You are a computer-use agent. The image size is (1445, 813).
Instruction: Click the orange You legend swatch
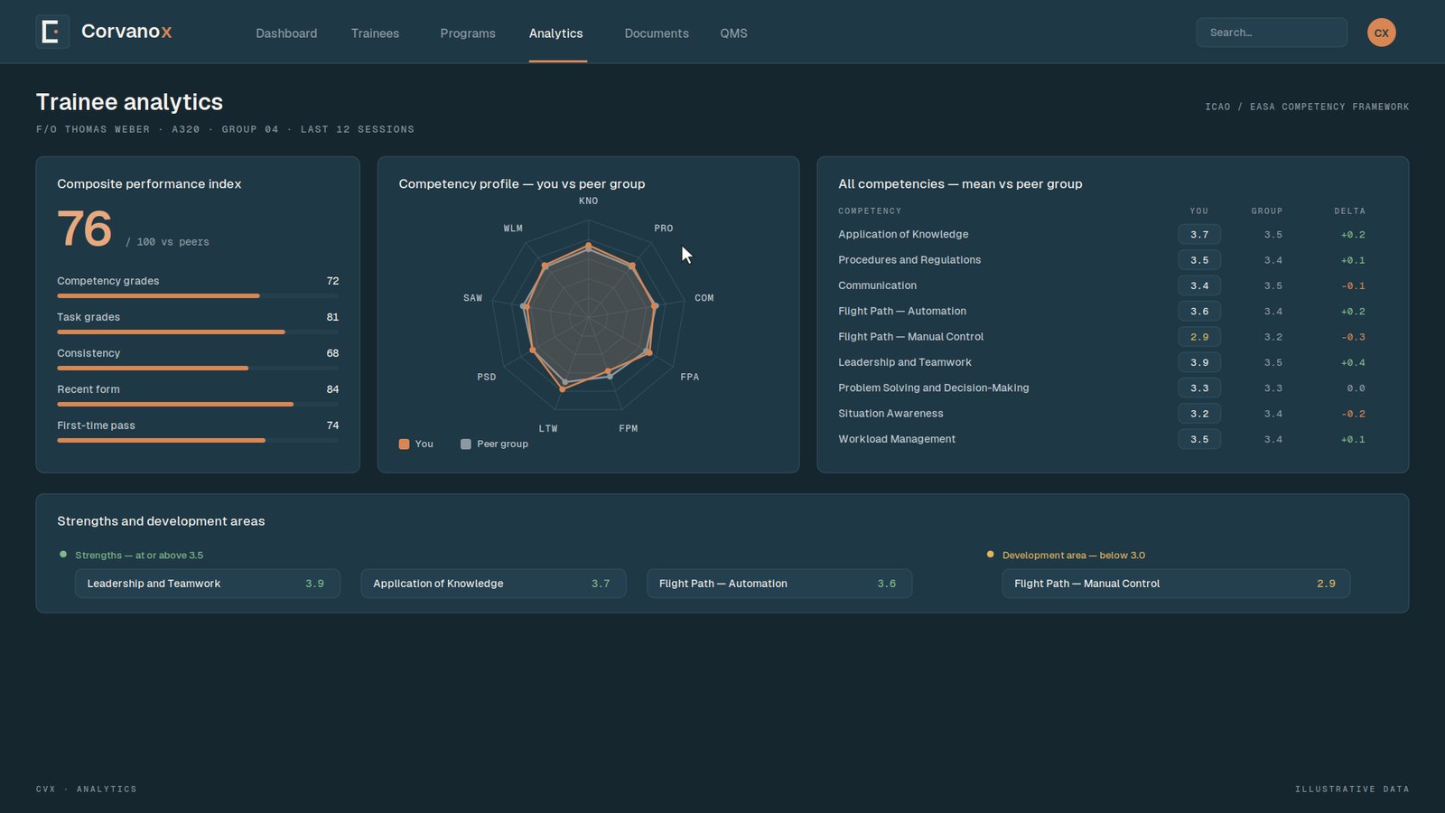pos(404,444)
